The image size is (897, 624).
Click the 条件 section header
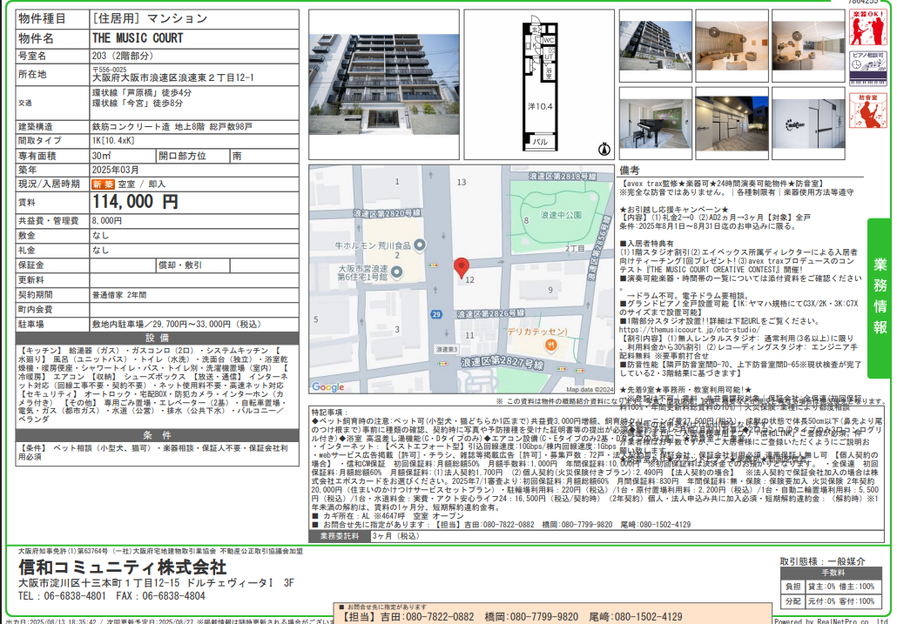[157, 434]
